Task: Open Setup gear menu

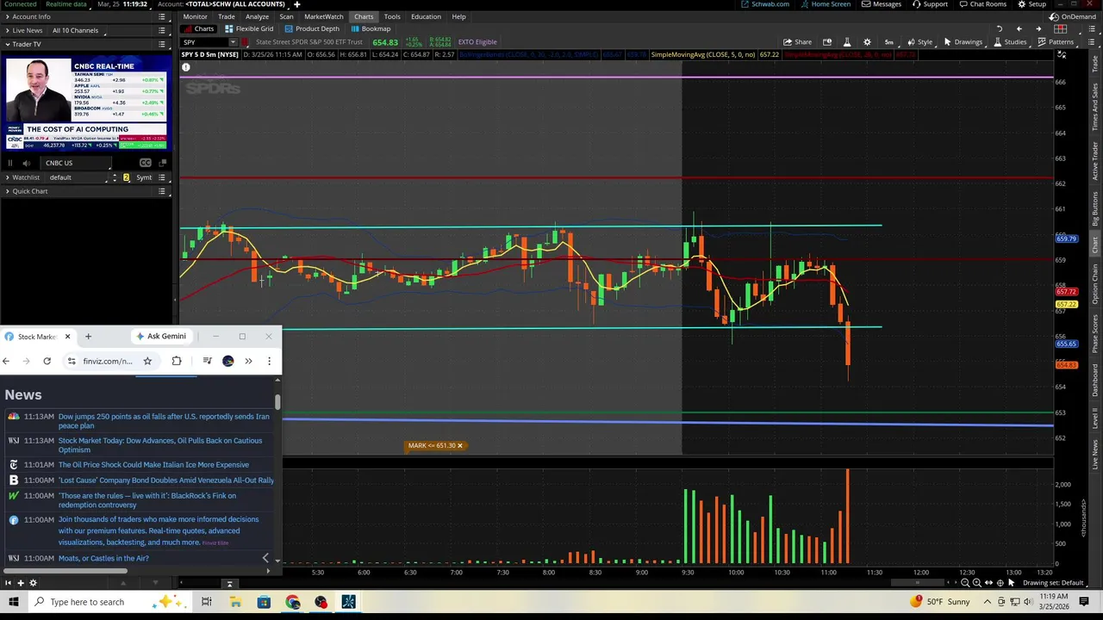Action: point(1031,4)
